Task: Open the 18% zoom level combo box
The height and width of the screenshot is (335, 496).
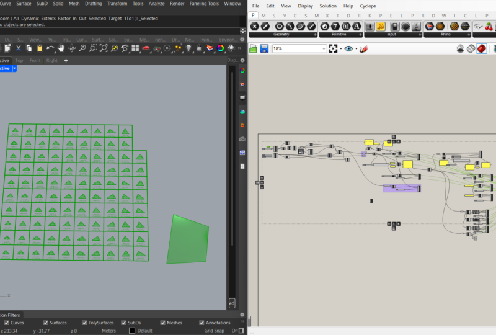Action: pyautogui.click(x=299, y=48)
